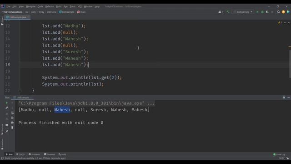Open the Run tool window button
This screenshot has width=291, height=164.
click(x=9, y=154)
